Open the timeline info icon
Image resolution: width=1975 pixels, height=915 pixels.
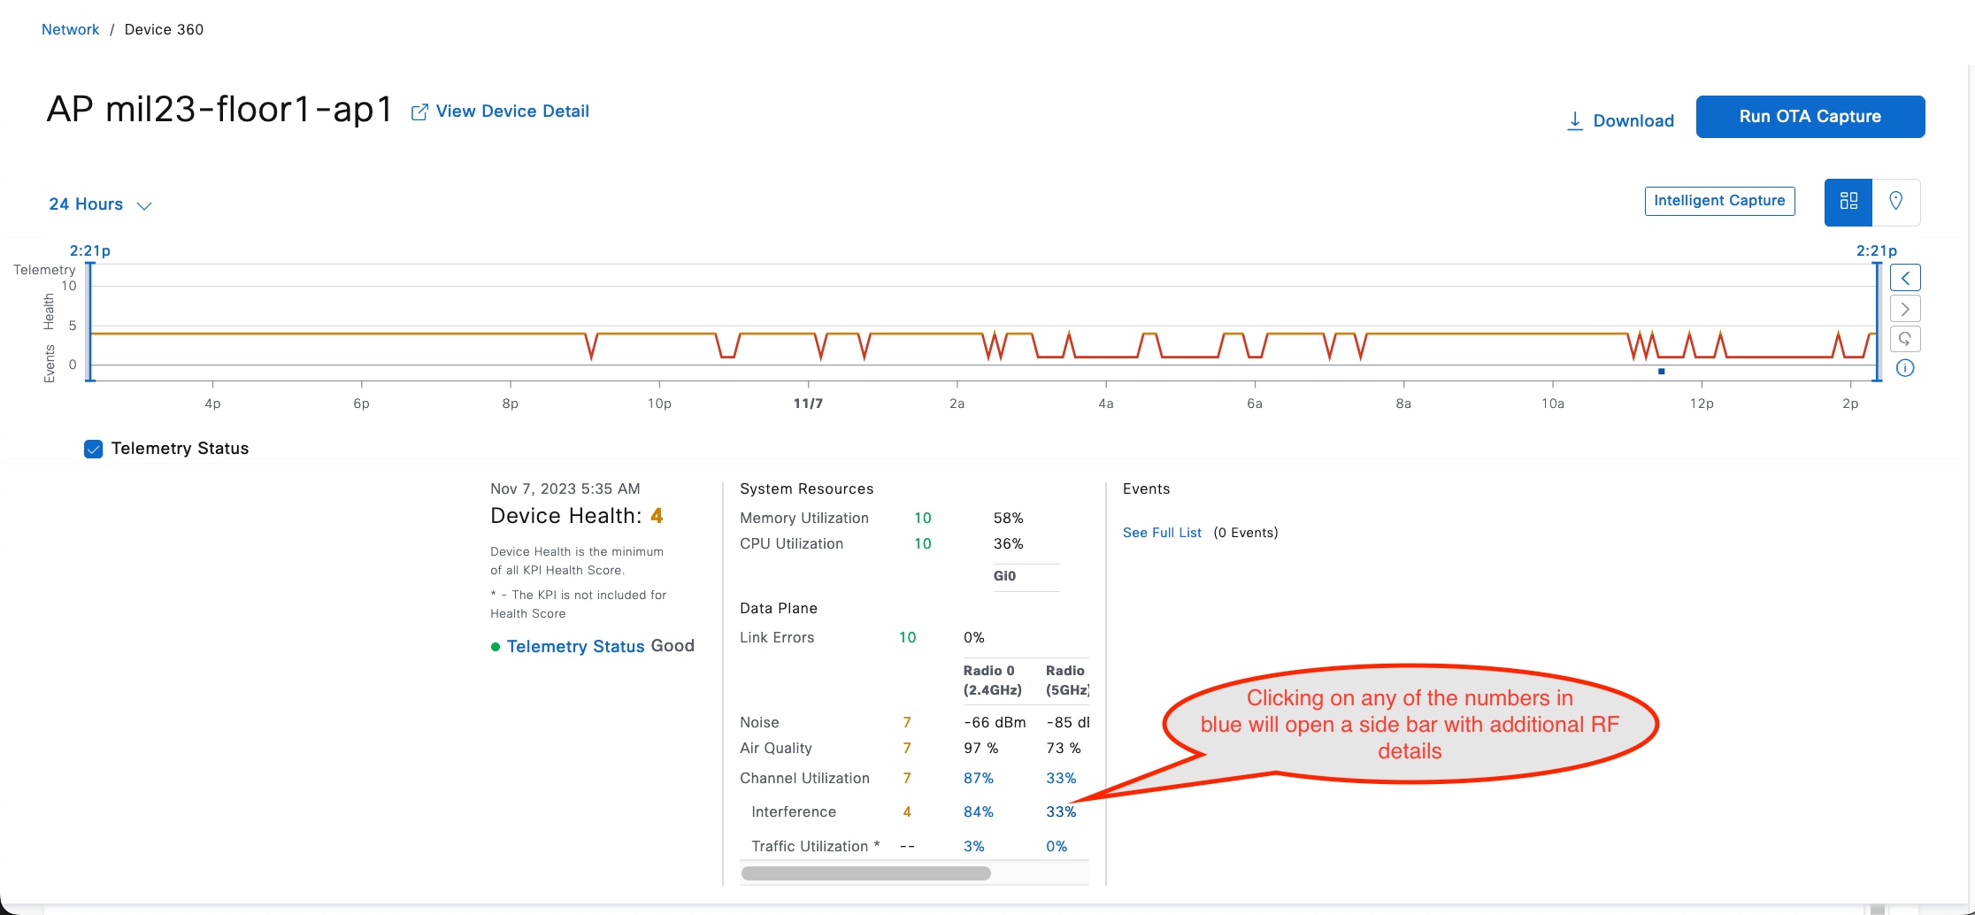point(1905,368)
